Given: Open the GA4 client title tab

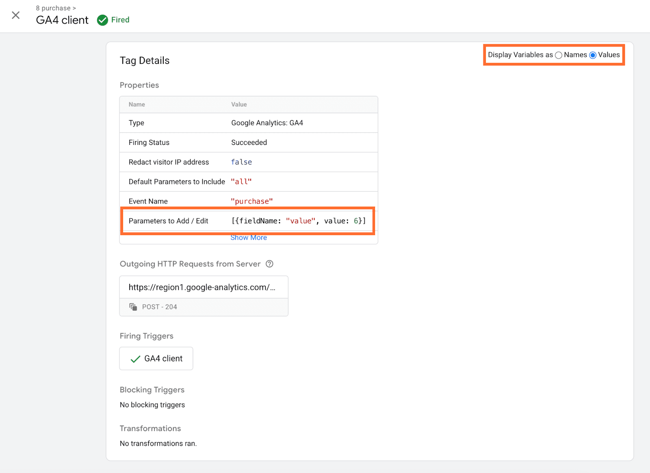Looking at the screenshot, I should [62, 20].
